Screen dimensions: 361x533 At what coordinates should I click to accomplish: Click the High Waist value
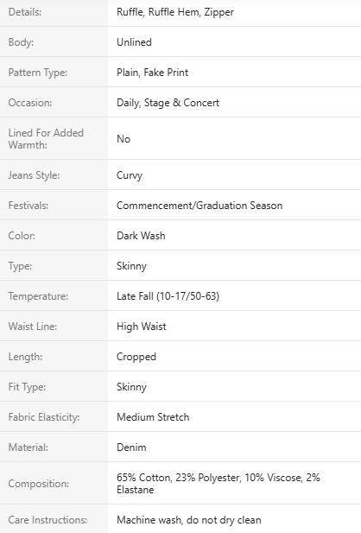(141, 327)
